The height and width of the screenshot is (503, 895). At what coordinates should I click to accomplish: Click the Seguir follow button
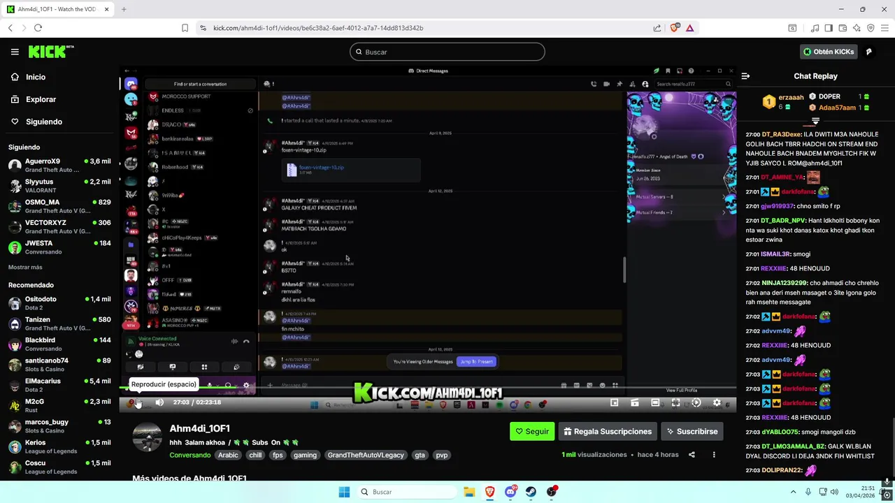[x=532, y=431]
